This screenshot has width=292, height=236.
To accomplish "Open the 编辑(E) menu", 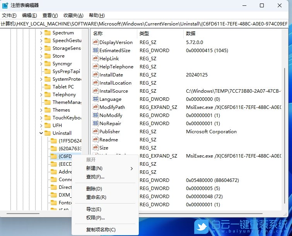I will (x=29, y=15).
